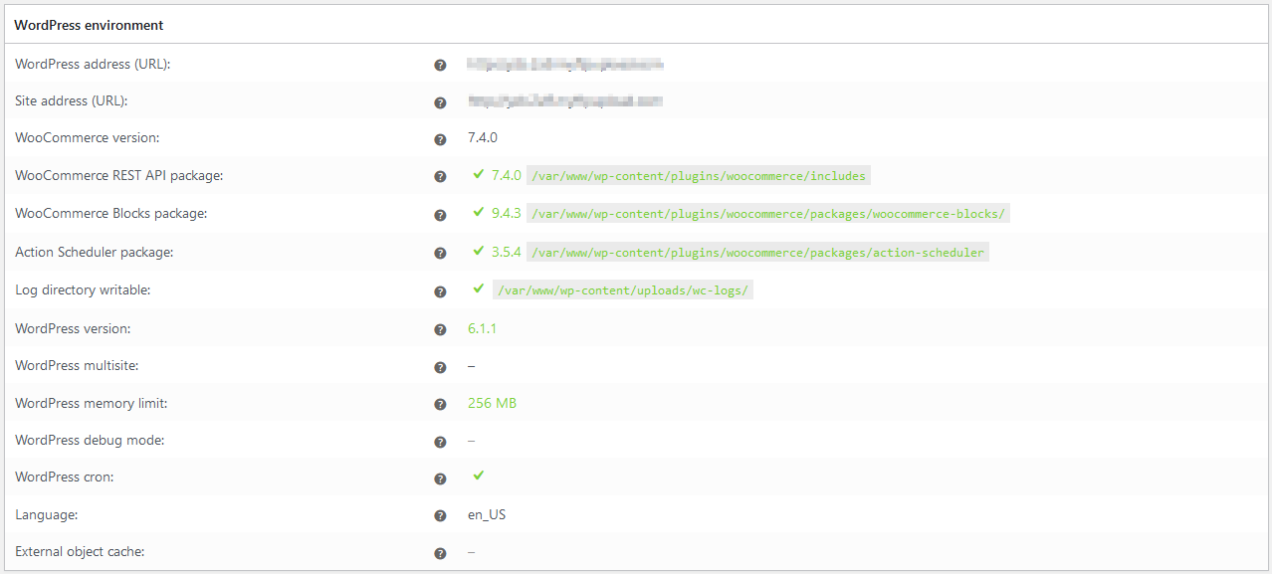Click the WordPress debug mode help icon

click(440, 442)
